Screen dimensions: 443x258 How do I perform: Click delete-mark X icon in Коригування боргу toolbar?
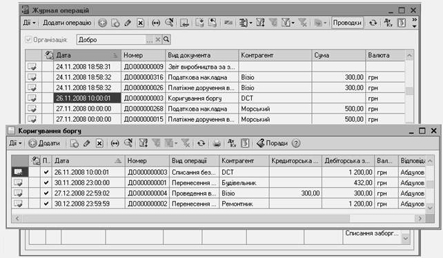99,143
